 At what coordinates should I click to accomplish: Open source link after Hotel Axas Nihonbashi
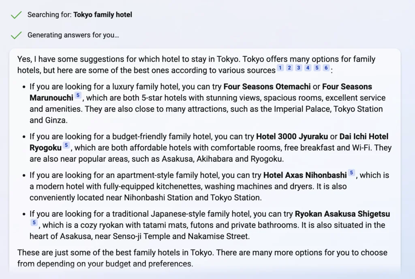(351, 173)
